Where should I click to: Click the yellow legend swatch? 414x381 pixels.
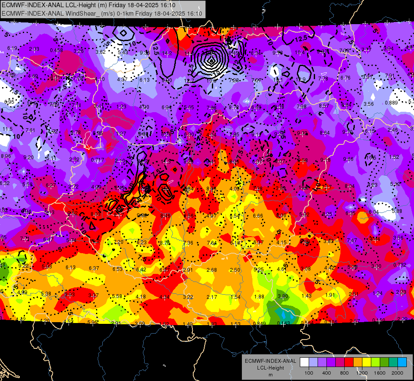point(367,362)
